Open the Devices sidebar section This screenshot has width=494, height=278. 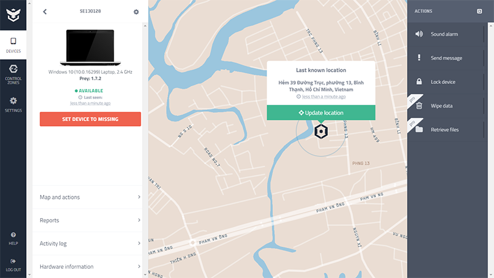13,45
